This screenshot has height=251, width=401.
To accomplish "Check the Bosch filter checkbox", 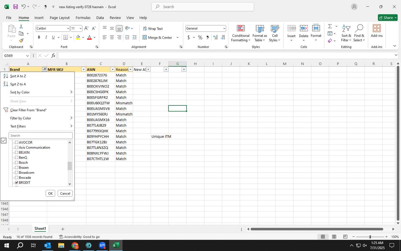I will click(x=16, y=162).
